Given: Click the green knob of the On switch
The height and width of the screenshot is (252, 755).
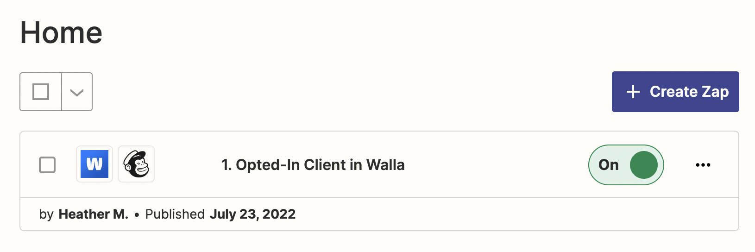Looking at the screenshot, I should pos(643,165).
